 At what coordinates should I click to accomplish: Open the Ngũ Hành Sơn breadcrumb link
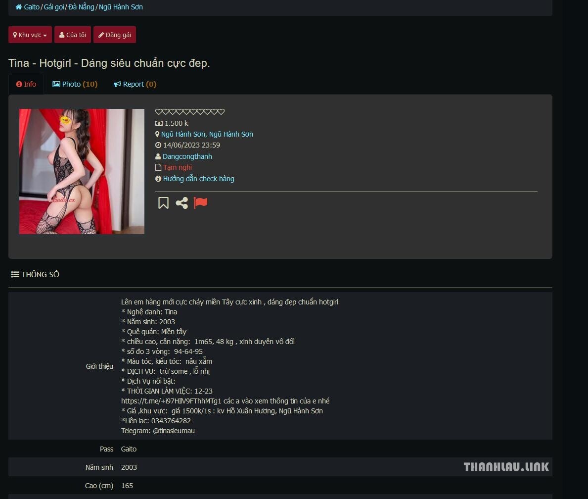tap(121, 7)
